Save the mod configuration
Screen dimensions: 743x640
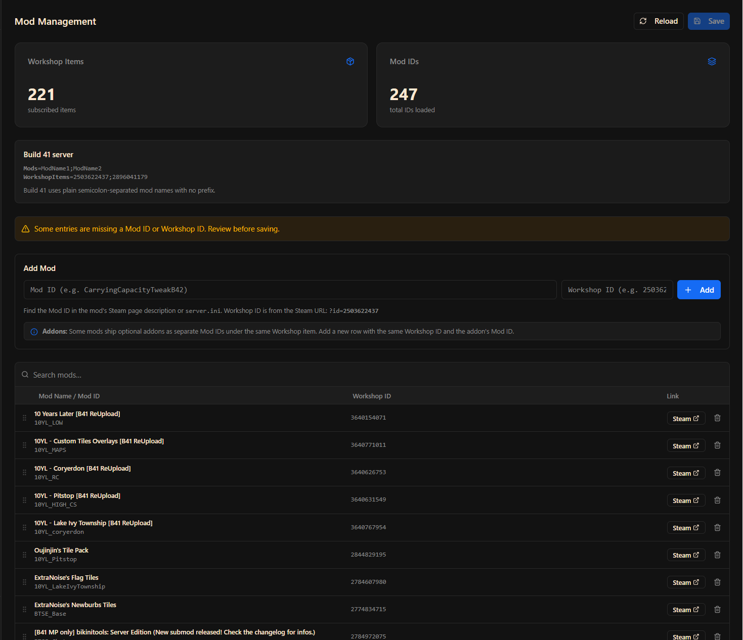coord(709,21)
